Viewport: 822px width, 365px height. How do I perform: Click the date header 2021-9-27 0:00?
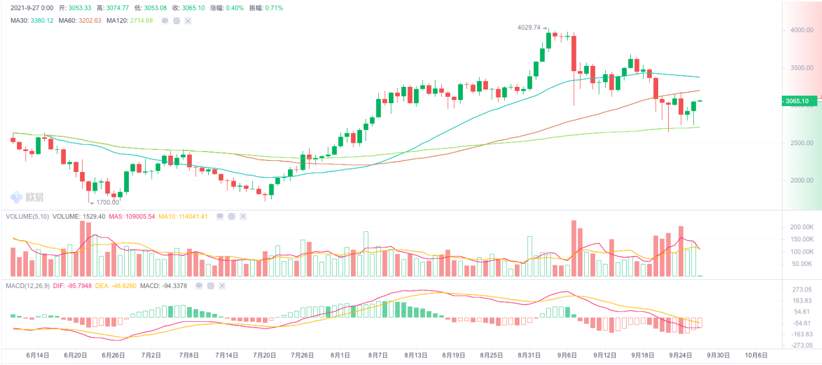32,8
